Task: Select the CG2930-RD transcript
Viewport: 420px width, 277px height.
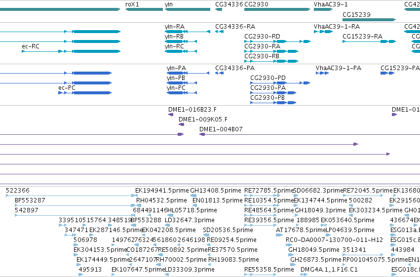Action: 277,41
